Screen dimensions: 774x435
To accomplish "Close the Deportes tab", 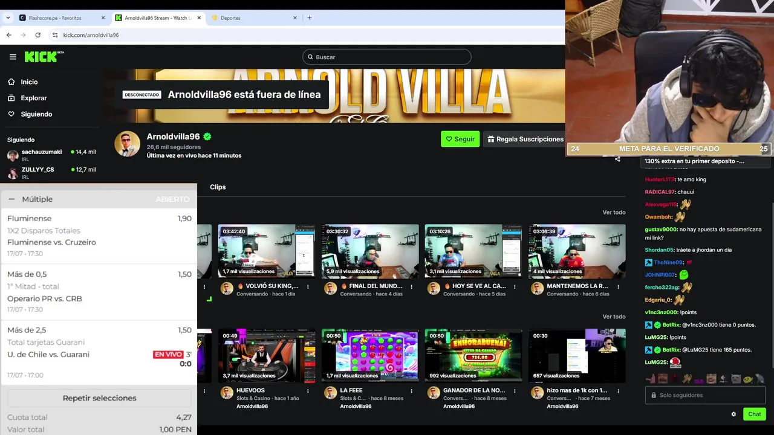I will [295, 18].
